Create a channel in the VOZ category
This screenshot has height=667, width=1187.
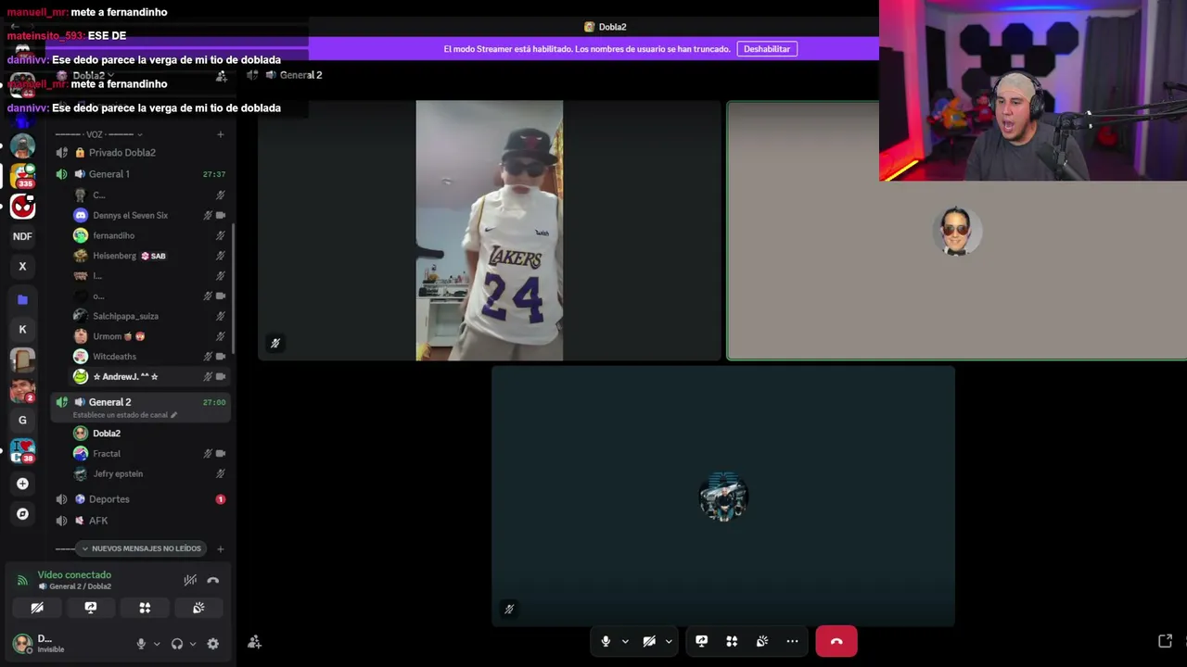click(221, 134)
